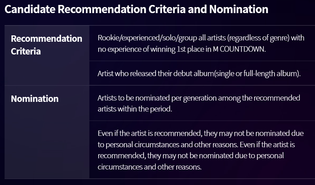Click the debut album criteria cell
This screenshot has width=315, height=185.
pos(202,73)
